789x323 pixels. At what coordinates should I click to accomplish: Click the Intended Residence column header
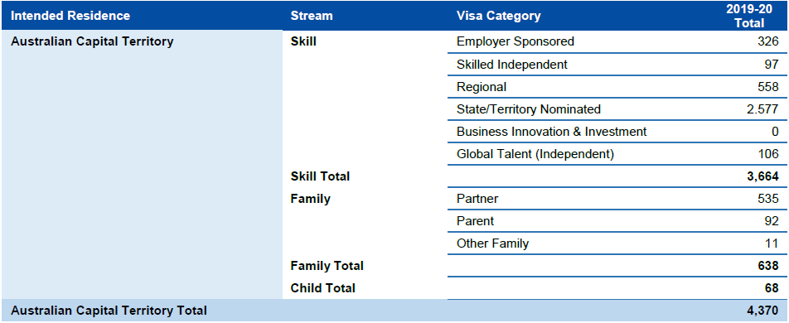[x=70, y=16]
